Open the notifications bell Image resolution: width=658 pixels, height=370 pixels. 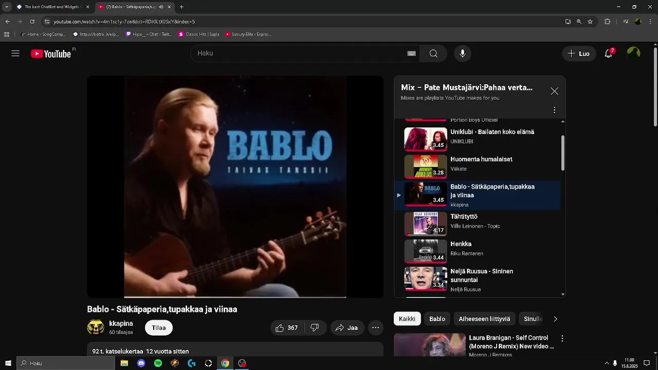tap(609, 53)
